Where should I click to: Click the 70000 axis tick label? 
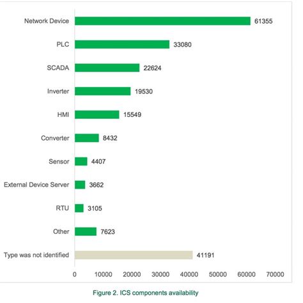click(x=275, y=274)
